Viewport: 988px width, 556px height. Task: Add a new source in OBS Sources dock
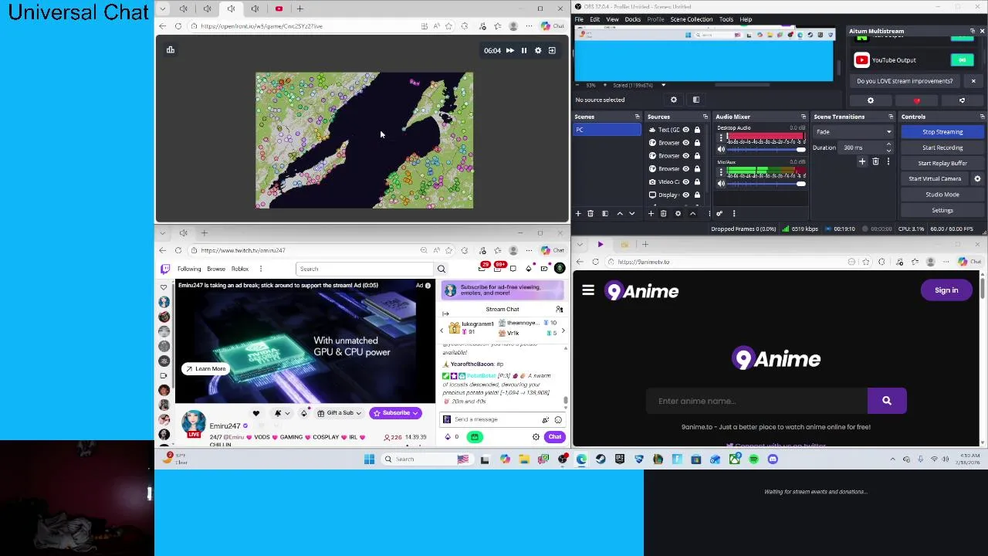651,214
